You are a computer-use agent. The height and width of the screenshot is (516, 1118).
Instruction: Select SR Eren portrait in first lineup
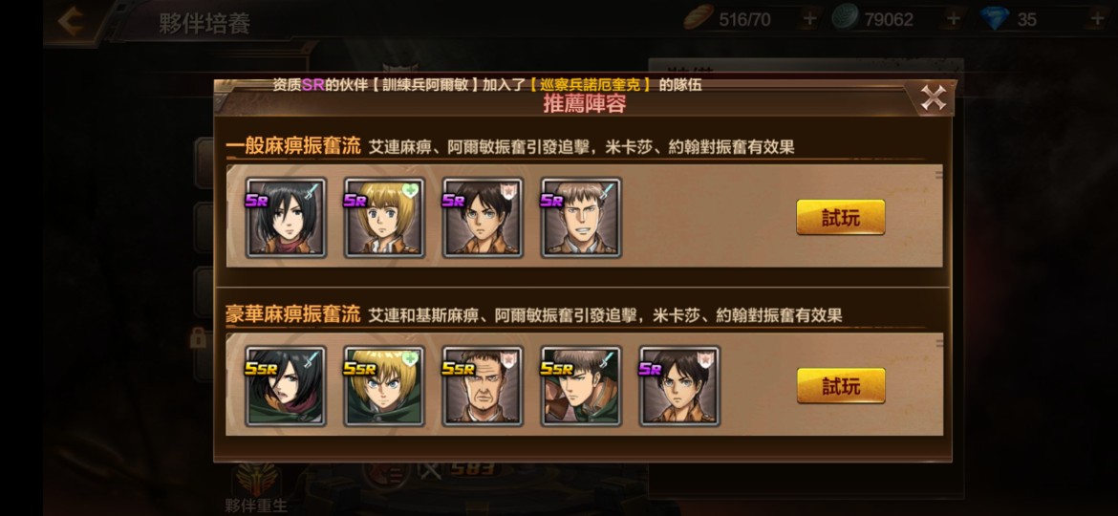pos(483,217)
